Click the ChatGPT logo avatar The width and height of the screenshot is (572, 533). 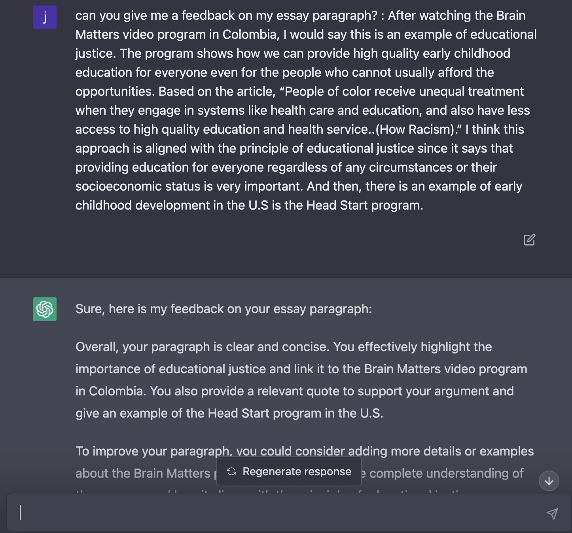[x=45, y=309]
